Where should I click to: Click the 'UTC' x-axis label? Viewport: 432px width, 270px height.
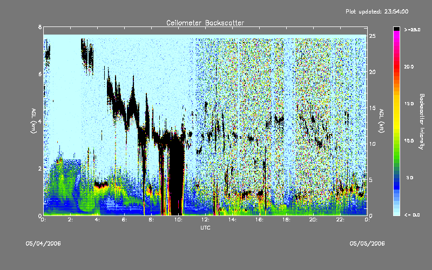(x=205, y=227)
